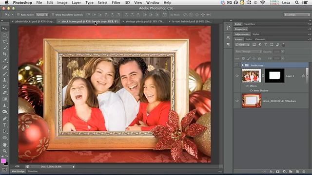Open the Paragraph panel icon
Screen dimensions: 312x175
(x=228, y=44)
